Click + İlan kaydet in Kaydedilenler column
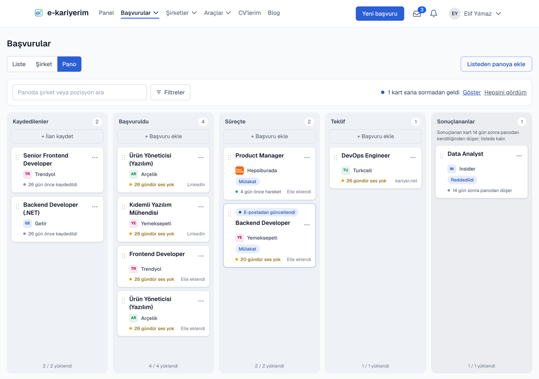Viewport: 539px width, 379px height. 57,136
